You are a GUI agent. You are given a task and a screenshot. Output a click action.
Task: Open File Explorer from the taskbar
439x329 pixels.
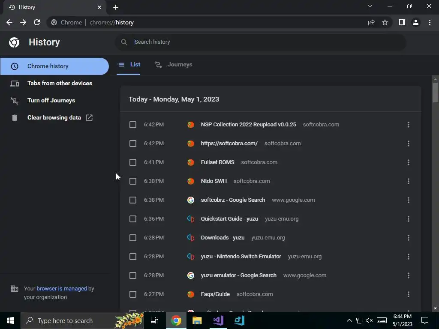pyautogui.click(x=197, y=320)
